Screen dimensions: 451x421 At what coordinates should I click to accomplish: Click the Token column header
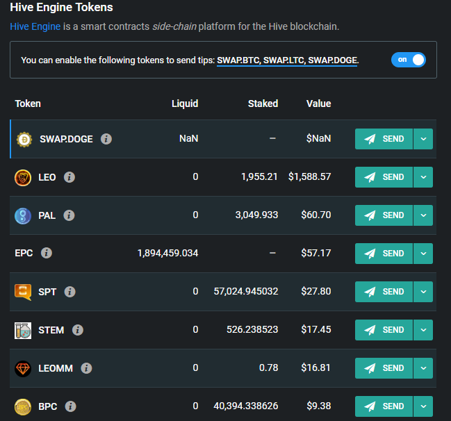[x=28, y=104]
